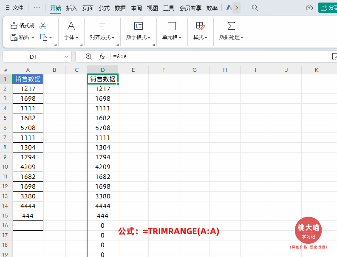Image resolution: width=337 pixels, height=257 pixels.
Task: Click cell D16 containing 0
Action: coord(102,226)
